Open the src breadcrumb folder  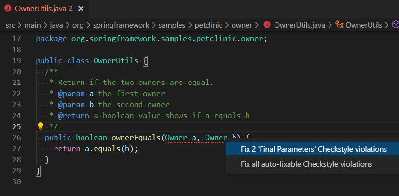(12, 25)
